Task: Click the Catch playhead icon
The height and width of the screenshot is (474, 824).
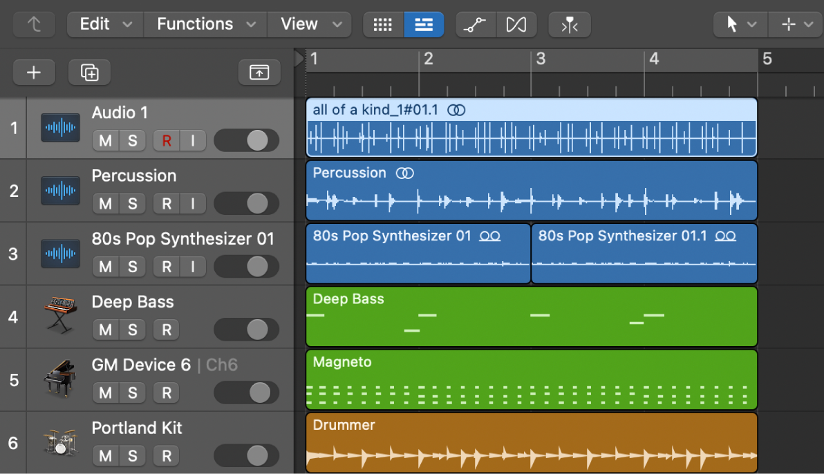Action: click(x=570, y=24)
